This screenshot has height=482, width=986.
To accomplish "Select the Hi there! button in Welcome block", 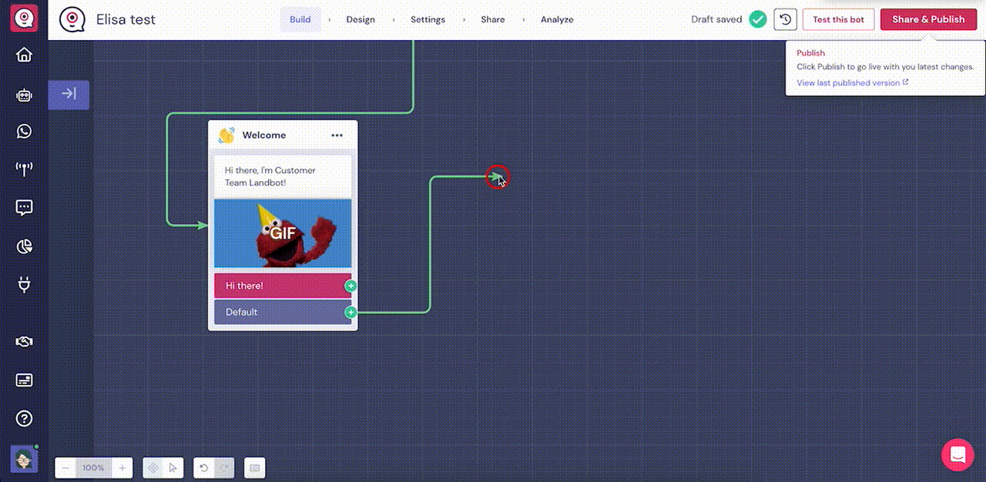I will coord(283,286).
